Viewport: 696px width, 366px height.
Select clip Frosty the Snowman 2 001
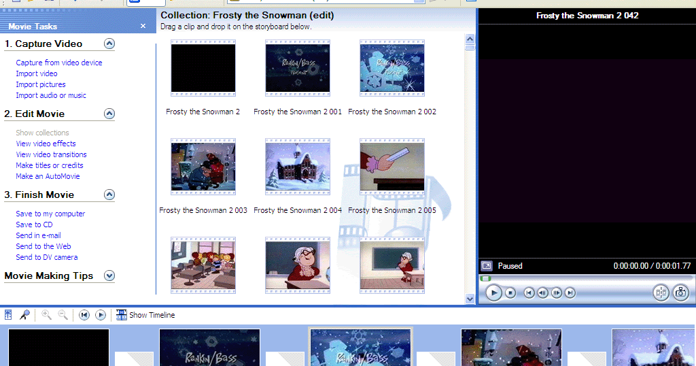coord(298,68)
